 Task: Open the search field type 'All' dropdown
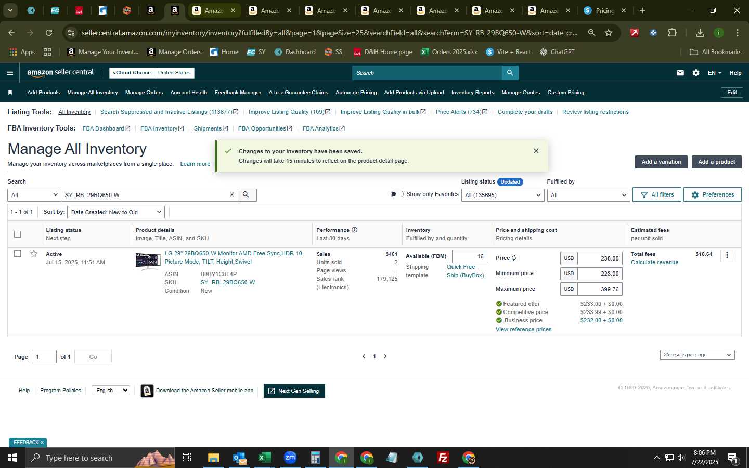(x=34, y=195)
